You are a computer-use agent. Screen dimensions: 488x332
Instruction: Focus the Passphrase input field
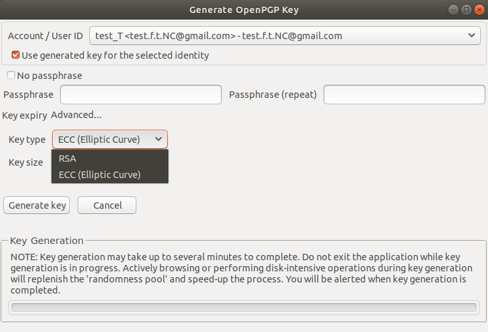[x=141, y=95]
